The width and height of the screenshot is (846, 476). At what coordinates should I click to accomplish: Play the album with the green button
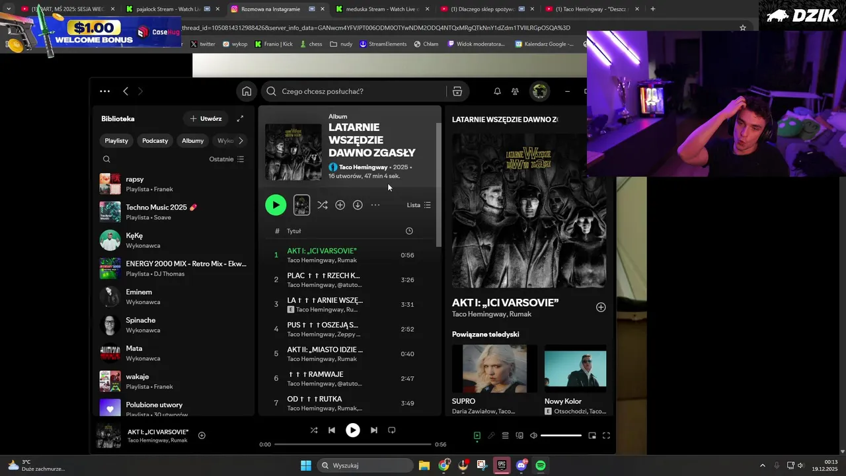coord(276,205)
